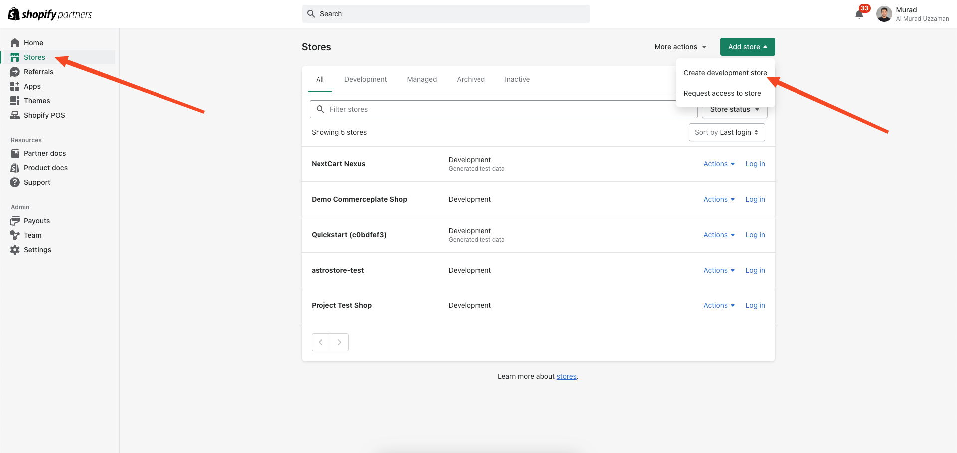Viewport: 957px width, 453px height.
Task: Open the Shopify Partners logo home link
Action: [50, 14]
